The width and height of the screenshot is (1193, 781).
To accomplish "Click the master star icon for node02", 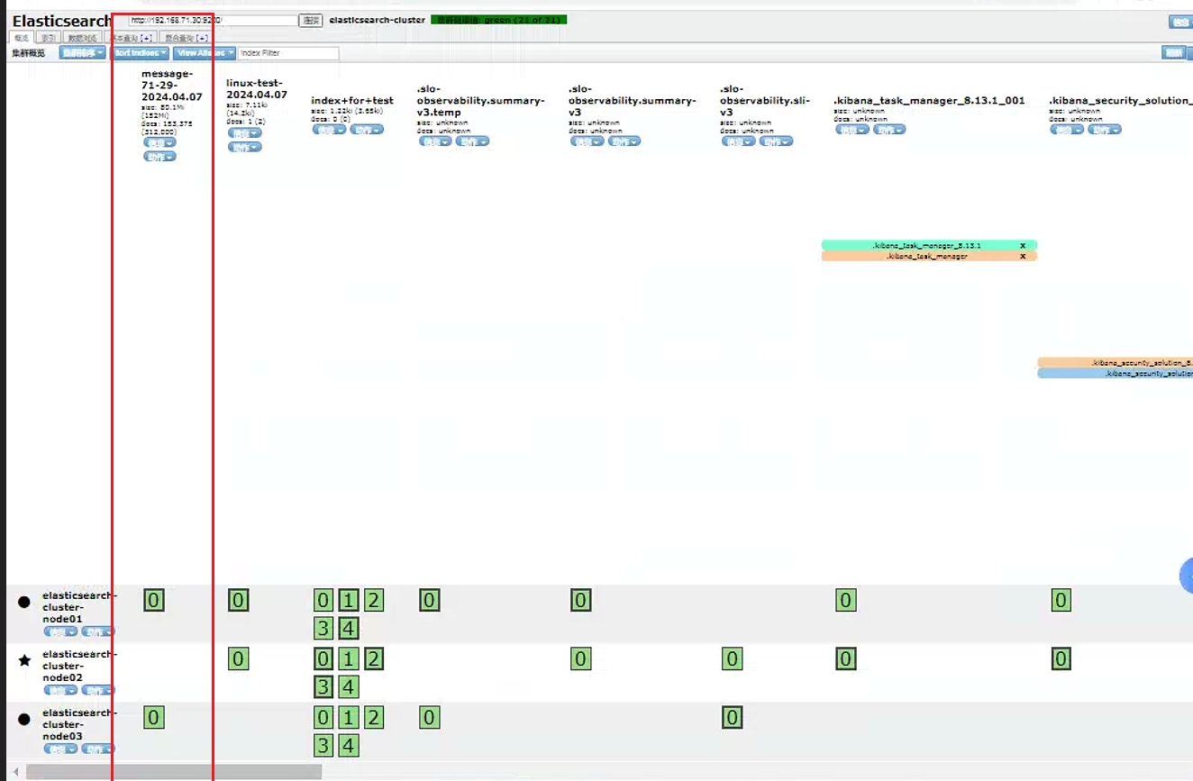I will (x=24, y=660).
